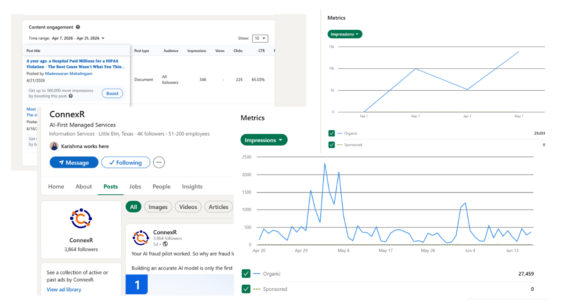Click the Boost button
Viewport: 571px width, 307px height.
[112, 93]
